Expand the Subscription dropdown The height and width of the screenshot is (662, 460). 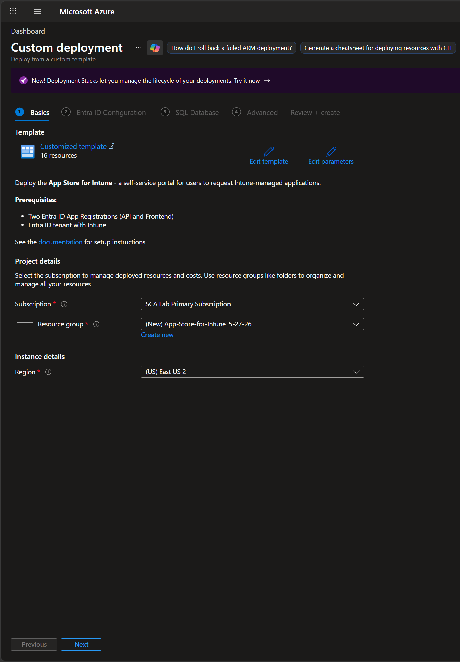[x=252, y=304]
